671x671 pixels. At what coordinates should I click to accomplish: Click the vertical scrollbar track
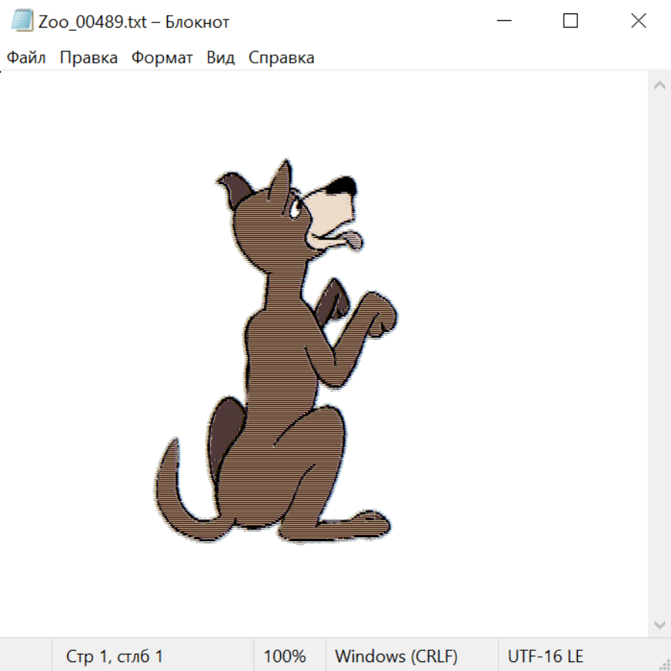(x=659, y=354)
